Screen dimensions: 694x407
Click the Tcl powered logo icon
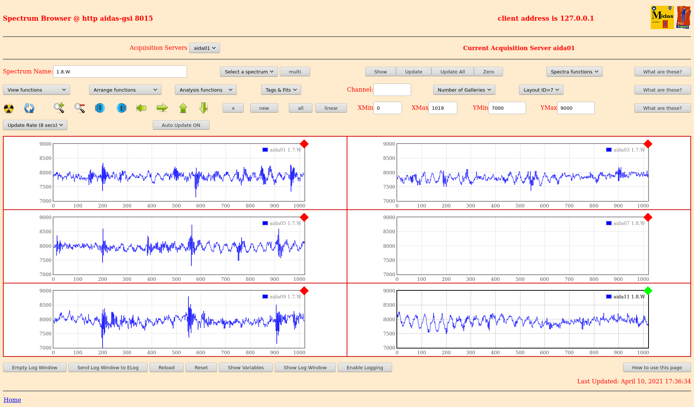pos(683,17)
